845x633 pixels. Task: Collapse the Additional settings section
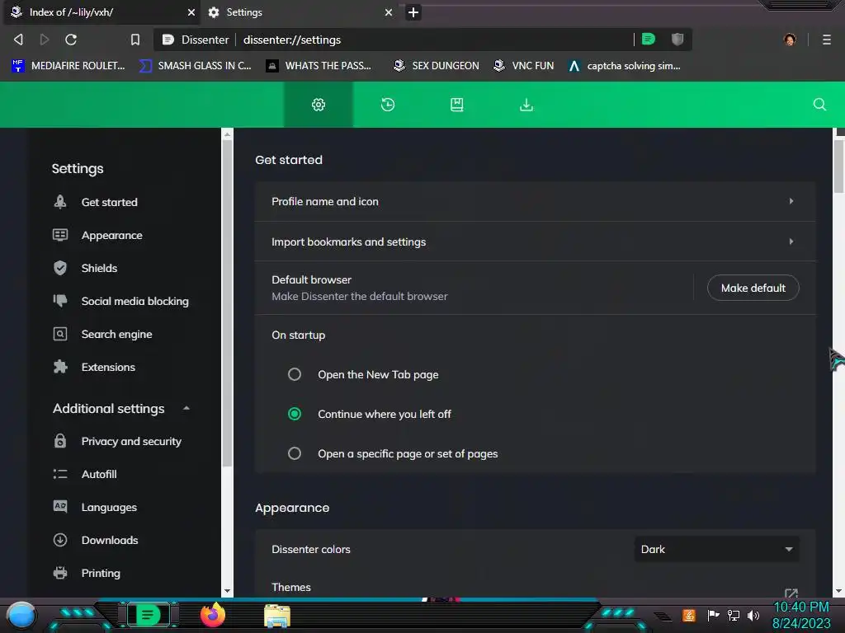click(x=186, y=409)
